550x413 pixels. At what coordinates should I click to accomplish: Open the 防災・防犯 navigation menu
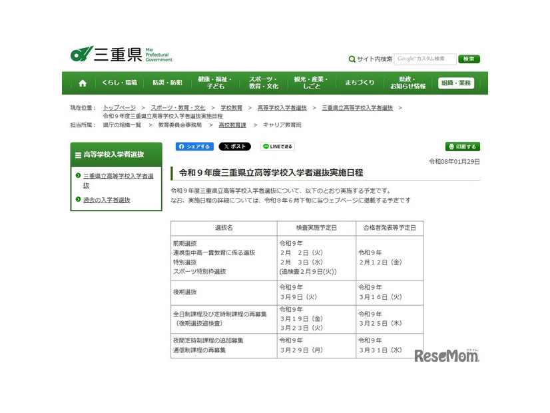tap(166, 82)
